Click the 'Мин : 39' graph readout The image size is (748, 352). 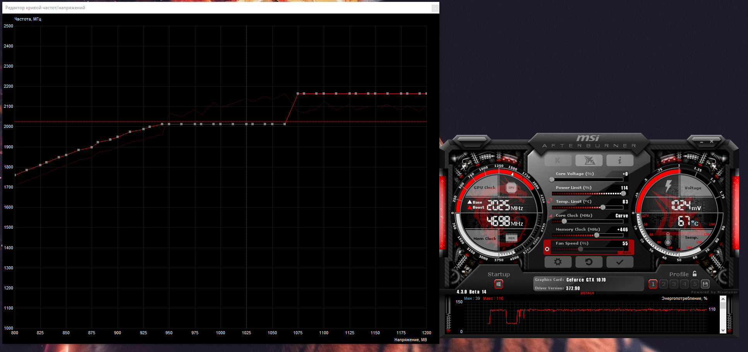click(x=472, y=298)
